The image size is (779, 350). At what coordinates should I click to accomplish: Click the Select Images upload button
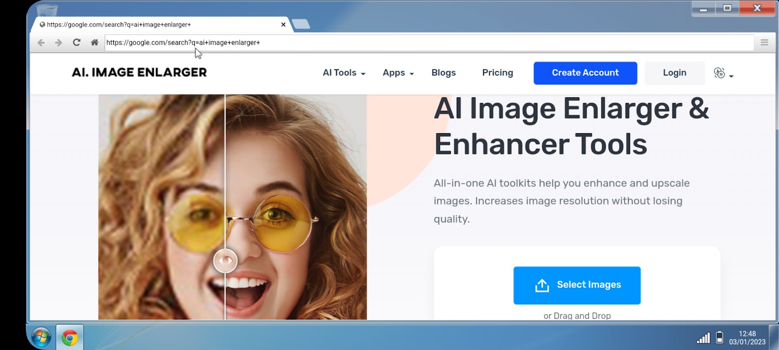pyautogui.click(x=577, y=285)
